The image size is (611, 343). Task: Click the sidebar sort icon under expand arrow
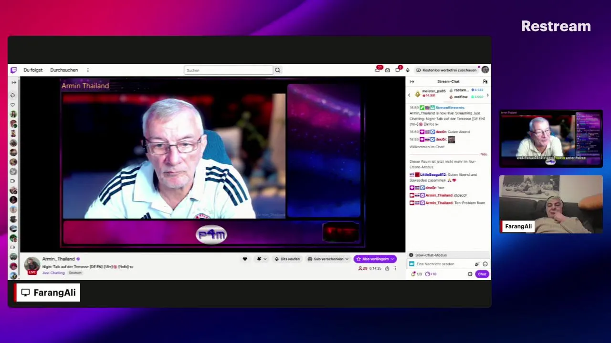13,95
